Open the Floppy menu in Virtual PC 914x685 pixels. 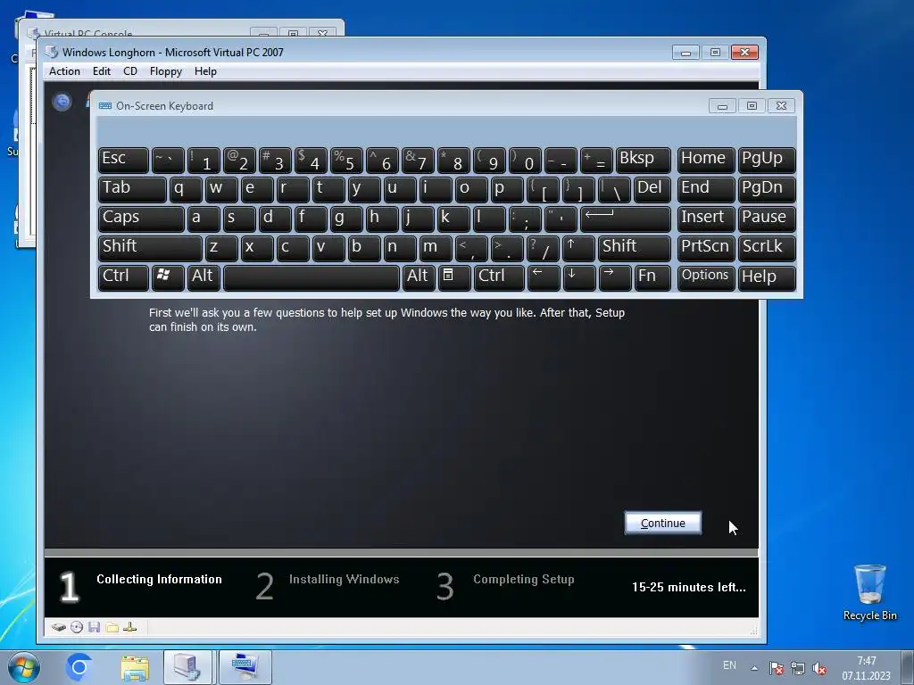tap(165, 71)
